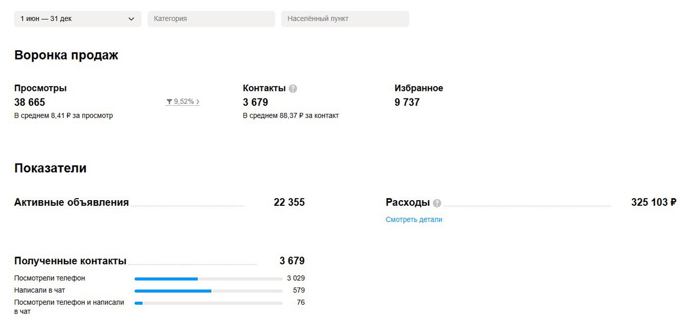The image size is (689, 331).
Task: Open the date range dropdown arrow
Action: tap(131, 19)
